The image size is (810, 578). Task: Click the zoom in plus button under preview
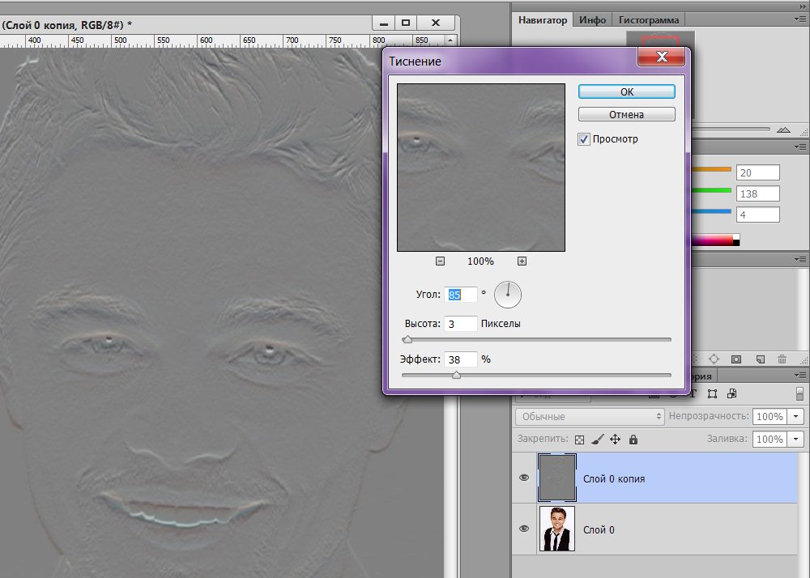tap(522, 261)
